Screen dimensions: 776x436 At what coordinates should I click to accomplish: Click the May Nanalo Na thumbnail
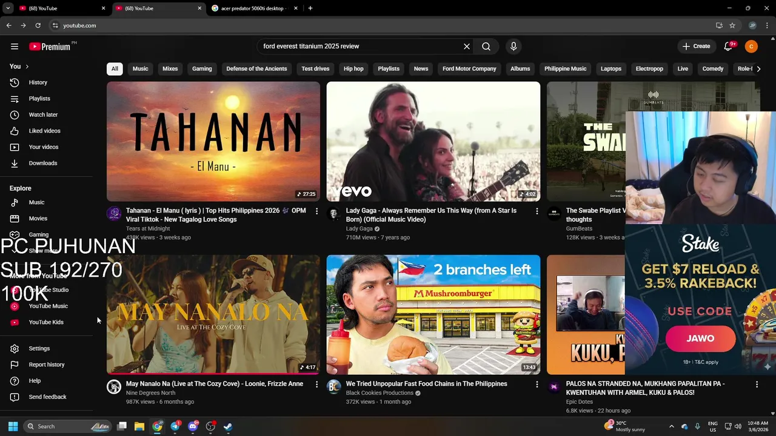click(x=213, y=315)
